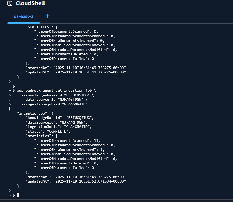Screen dimensions: 233x202
Task: Click the updatedAt timestamp ending 52.871394
Action: point(89,181)
